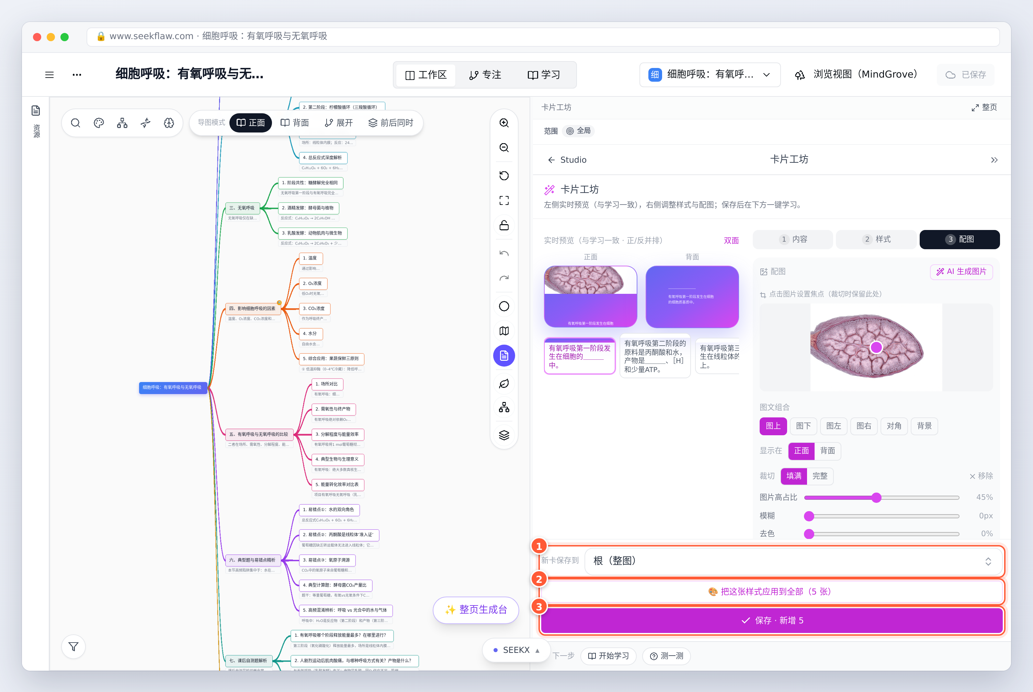Switch map mode to 背面
The width and height of the screenshot is (1033, 692).
(x=295, y=123)
